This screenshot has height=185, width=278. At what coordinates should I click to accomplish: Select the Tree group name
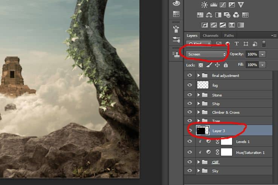click(x=216, y=121)
